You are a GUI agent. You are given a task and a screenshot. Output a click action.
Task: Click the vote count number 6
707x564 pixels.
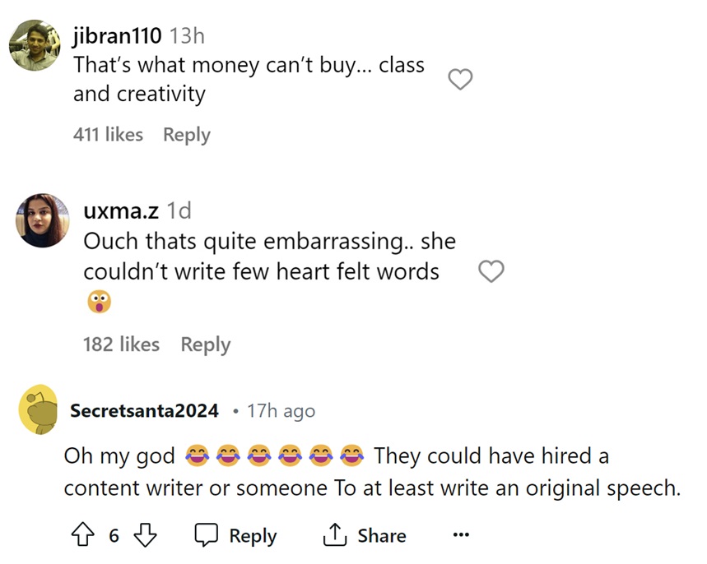(114, 536)
